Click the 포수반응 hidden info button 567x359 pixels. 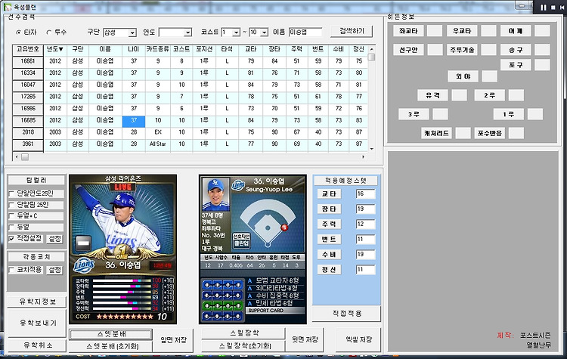pos(490,133)
